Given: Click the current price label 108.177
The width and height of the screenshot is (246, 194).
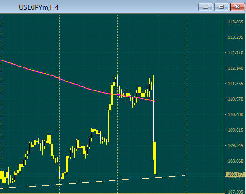Looking at the screenshot, I should click(235, 174).
